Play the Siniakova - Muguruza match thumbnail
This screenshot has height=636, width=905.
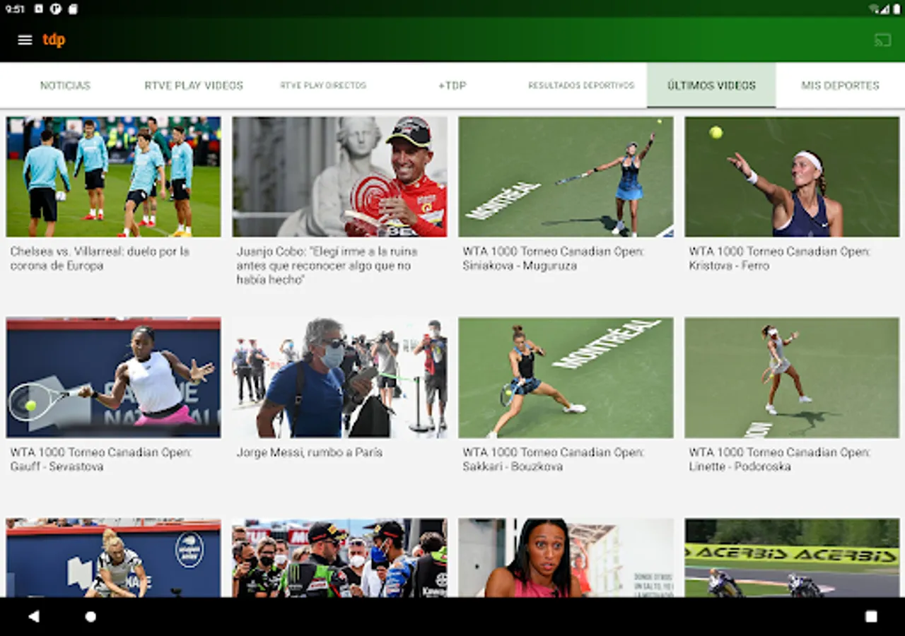[x=566, y=177]
